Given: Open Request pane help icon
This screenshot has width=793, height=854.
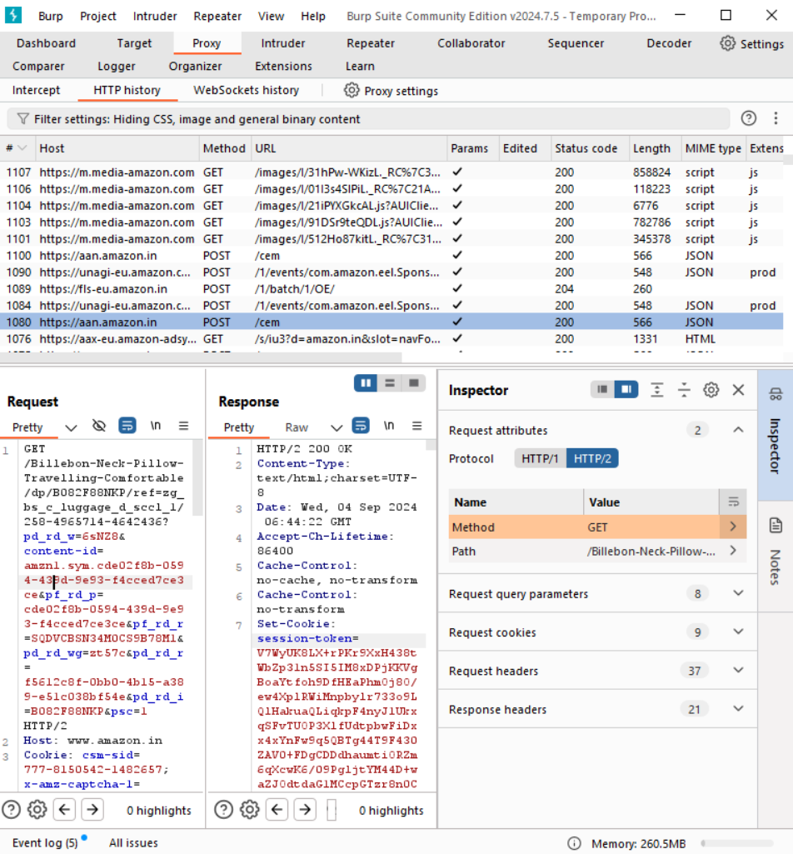Looking at the screenshot, I should pyautogui.click(x=12, y=809).
